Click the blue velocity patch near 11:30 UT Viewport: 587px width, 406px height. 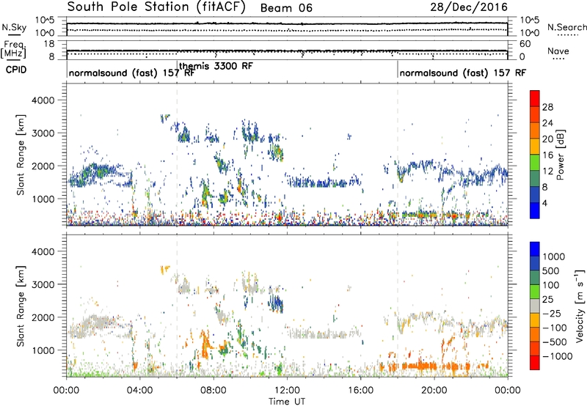click(x=277, y=303)
